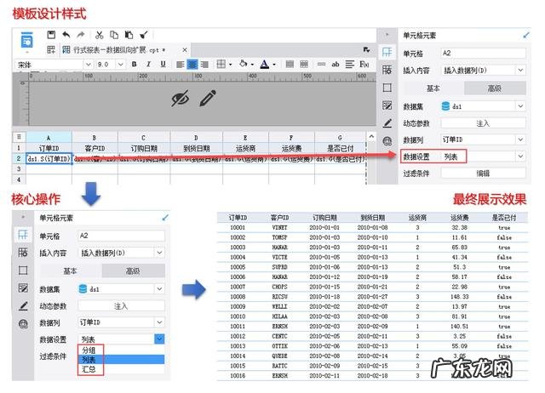Screen dimensions: 545x393
Task: Switch to 基本 tab in 核心操作 panel
Action: pos(71,271)
